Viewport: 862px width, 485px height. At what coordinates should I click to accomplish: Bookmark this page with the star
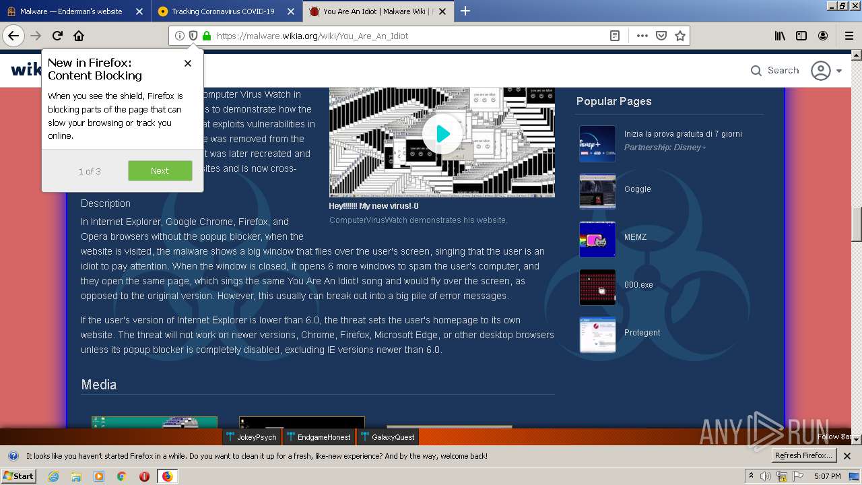click(x=680, y=36)
